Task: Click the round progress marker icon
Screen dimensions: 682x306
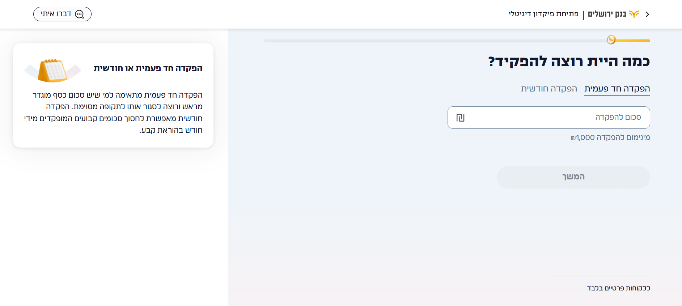Action: [611, 40]
